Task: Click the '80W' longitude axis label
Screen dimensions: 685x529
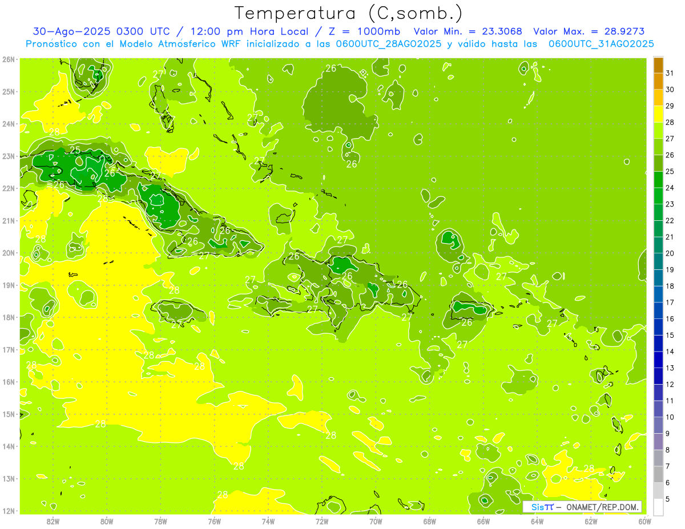Action: [x=107, y=521]
